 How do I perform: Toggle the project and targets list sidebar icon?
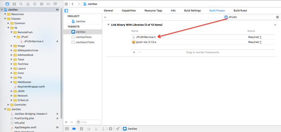point(66,10)
